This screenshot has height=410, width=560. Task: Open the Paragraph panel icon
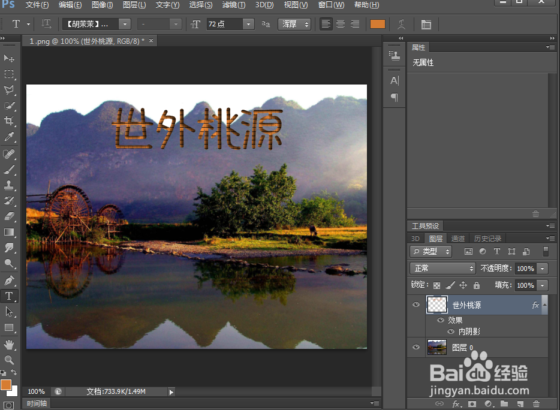395,97
